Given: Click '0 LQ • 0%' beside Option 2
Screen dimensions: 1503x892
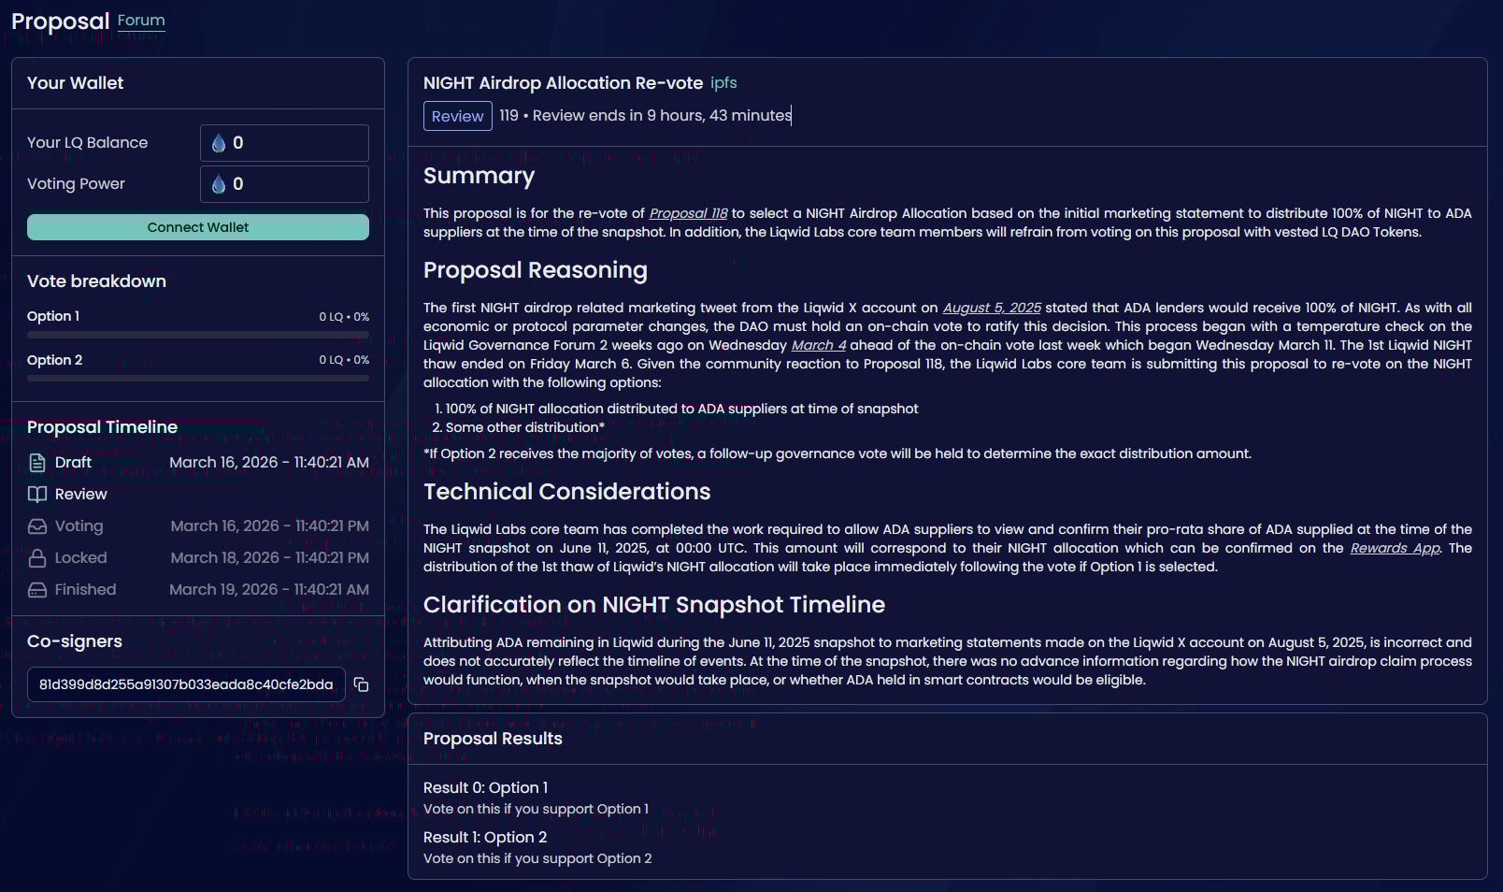Looking at the screenshot, I should tap(344, 360).
